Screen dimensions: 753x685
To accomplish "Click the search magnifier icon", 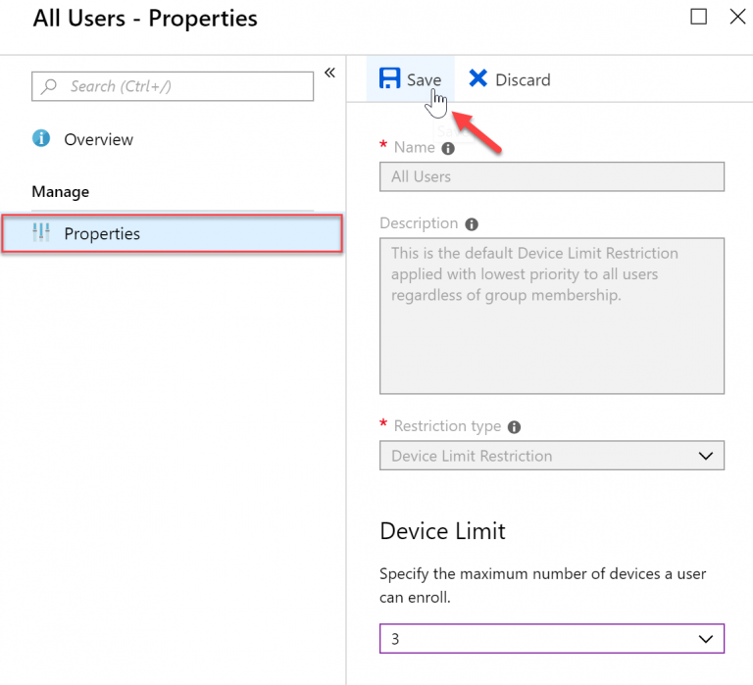I will point(48,86).
